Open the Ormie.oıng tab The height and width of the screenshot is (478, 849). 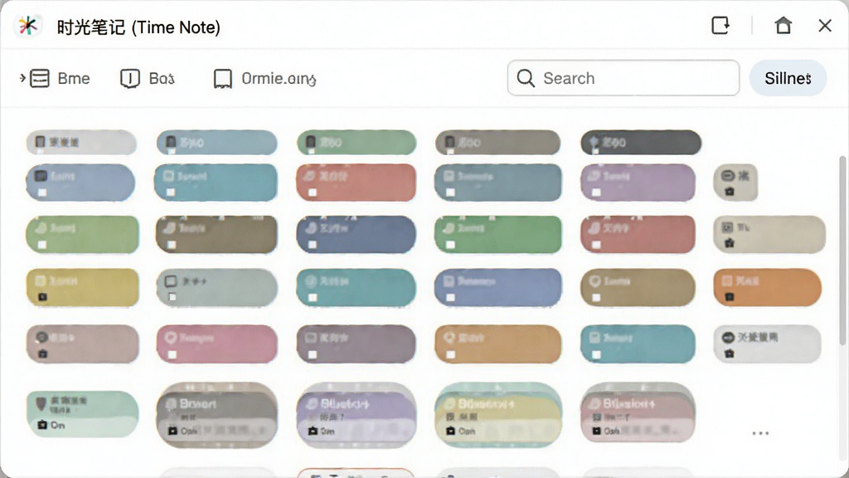pyautogui.click(x=264, y=79)
